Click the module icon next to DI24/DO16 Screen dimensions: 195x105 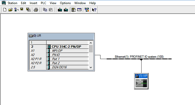click(x=49, y=67)
